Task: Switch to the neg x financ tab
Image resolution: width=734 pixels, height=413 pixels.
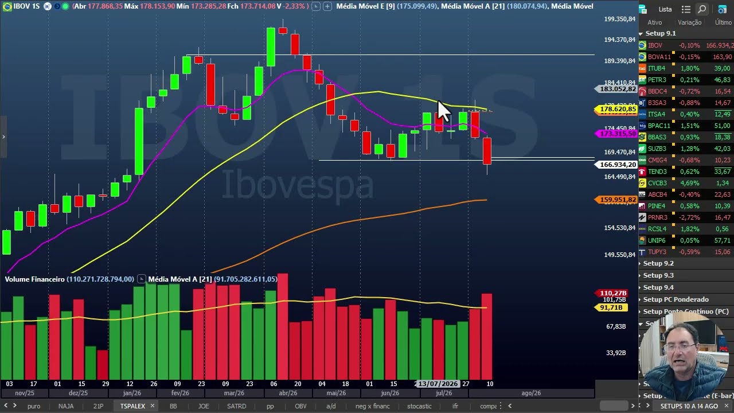Action: 372,406
